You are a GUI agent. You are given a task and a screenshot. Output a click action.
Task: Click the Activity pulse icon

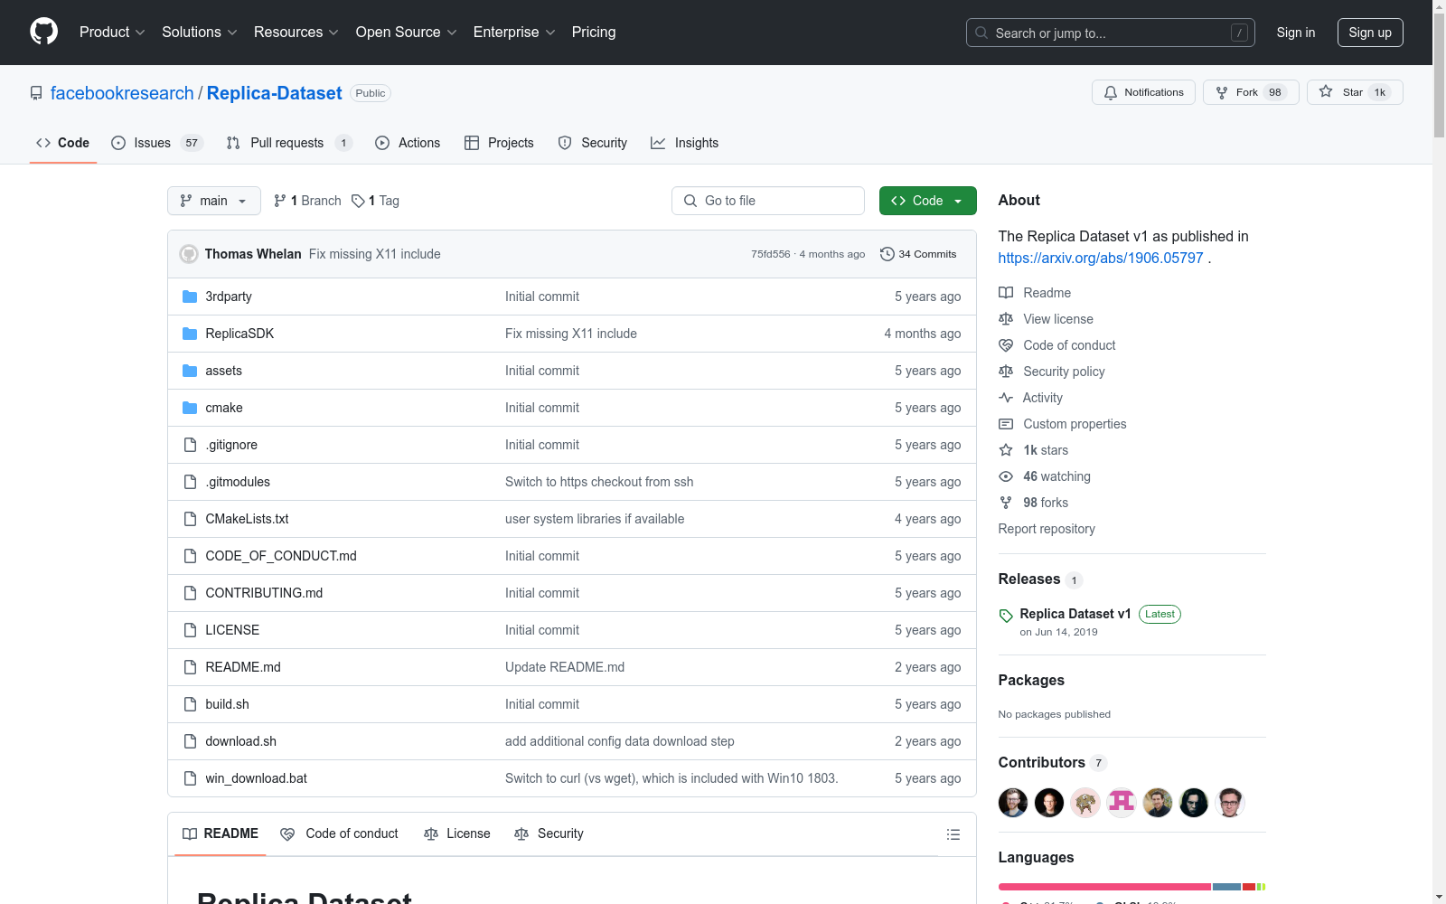(1006, 398)
